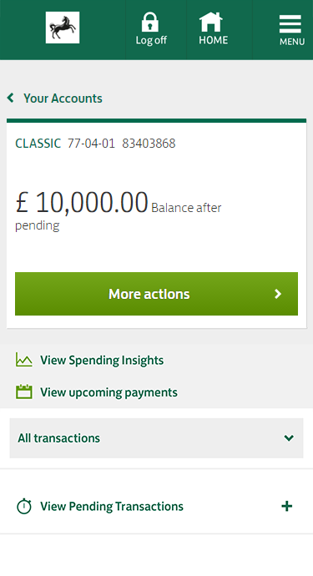Click the calendar upcoming payments icon
313x576 pixels.
click(x=24, y=392)
